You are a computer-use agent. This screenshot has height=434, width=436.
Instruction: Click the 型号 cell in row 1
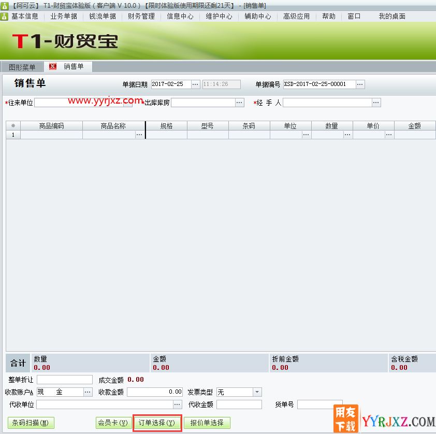coord(208,135)
